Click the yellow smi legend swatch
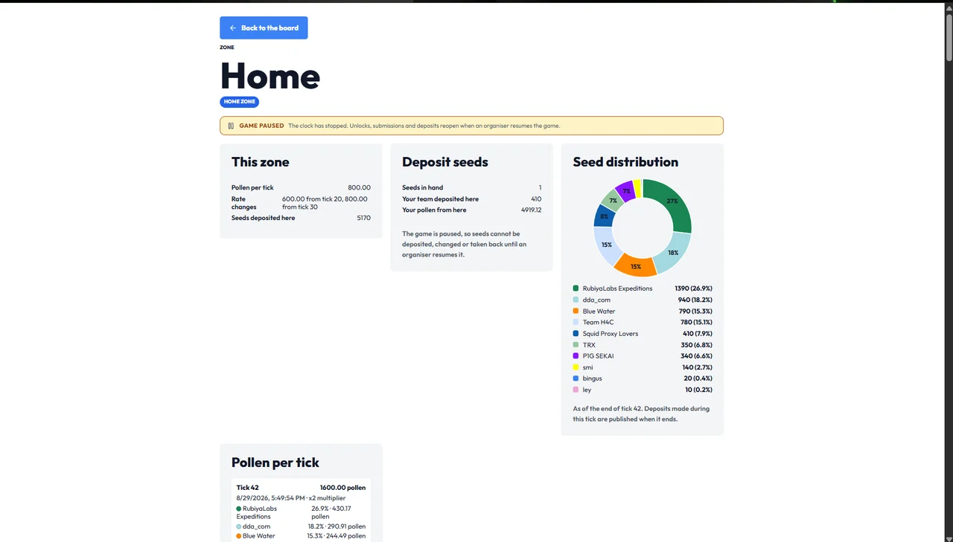 coord(576,367)
